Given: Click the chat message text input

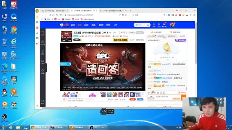Looking at the screenshot, I should 164,98.
